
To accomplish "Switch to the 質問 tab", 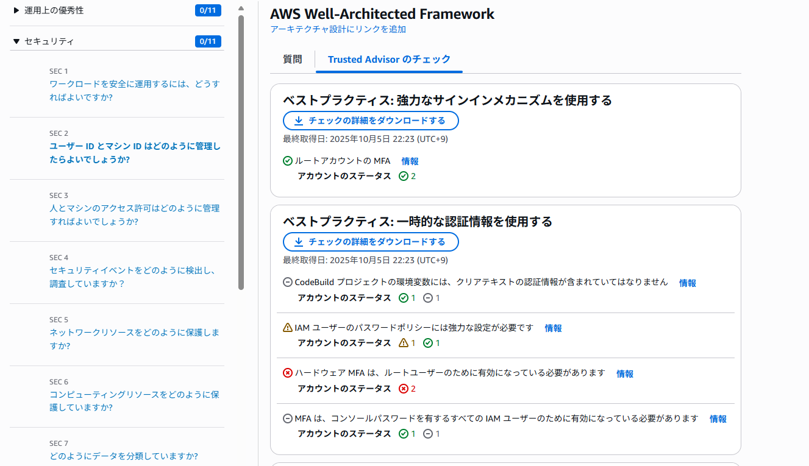I will point(292,59).
